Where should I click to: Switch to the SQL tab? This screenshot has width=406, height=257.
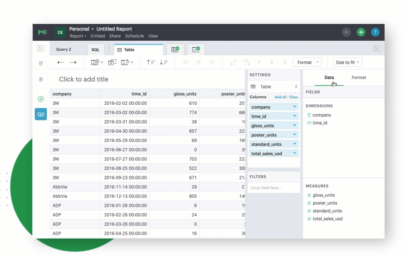click(96, 50)
